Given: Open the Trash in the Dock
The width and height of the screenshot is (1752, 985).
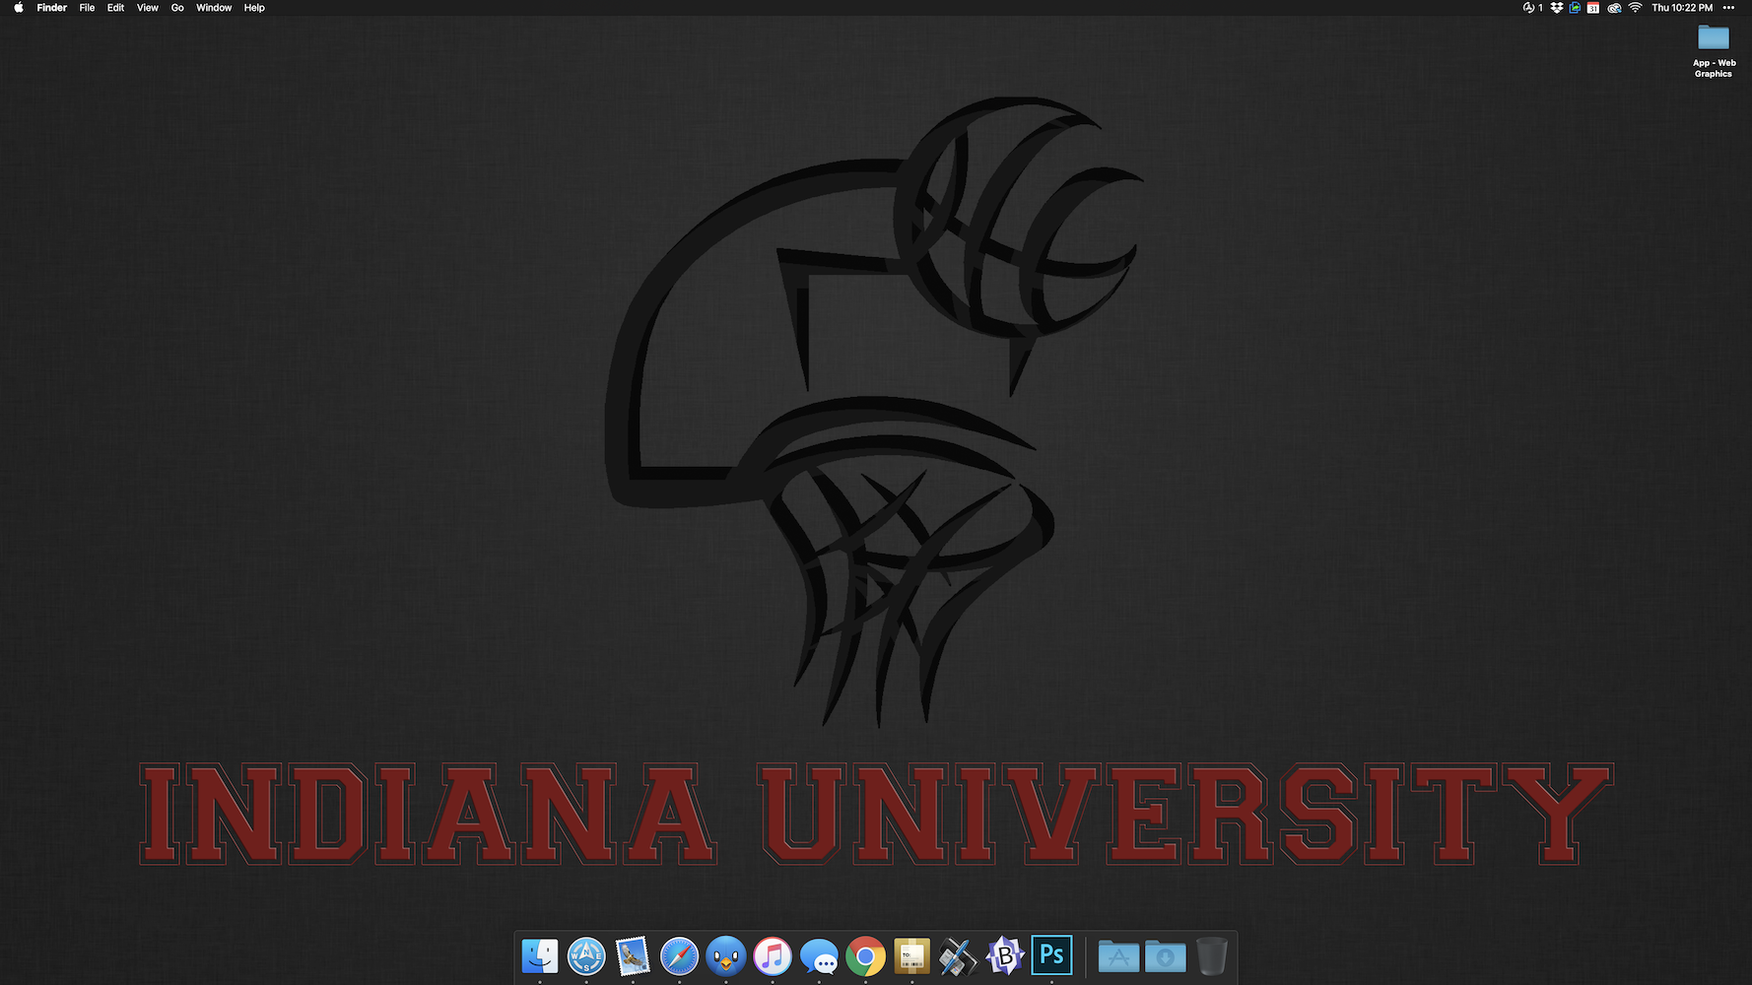Looking at the screenshot, I should tap(1212, 955).
